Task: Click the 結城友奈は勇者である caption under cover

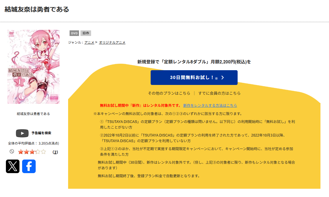Action: (x=33, y=114)
